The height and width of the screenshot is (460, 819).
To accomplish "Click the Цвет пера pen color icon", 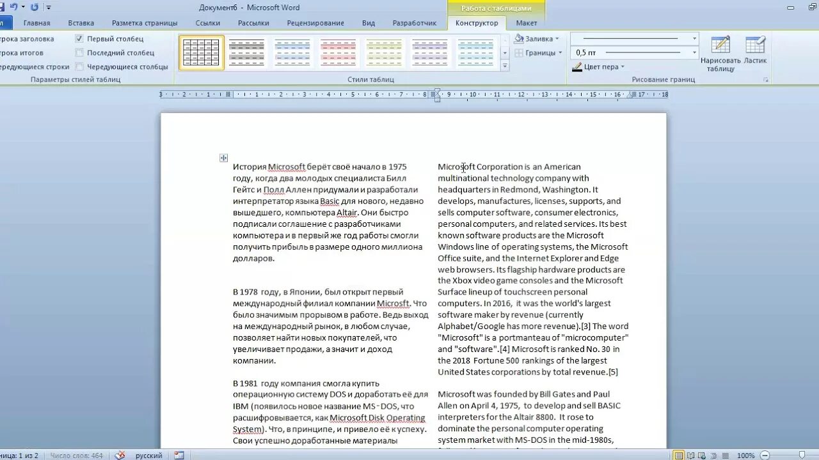I will (577, 66).
